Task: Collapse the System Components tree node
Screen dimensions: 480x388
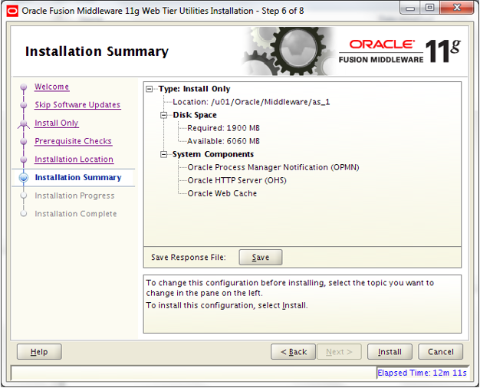Action: 164,154
